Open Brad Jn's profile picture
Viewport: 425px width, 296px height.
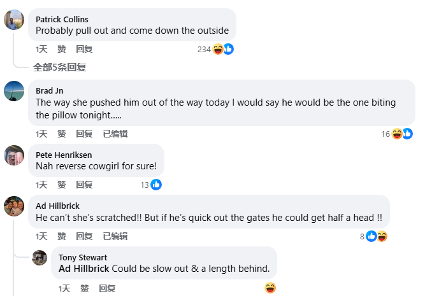click(14, 91)
